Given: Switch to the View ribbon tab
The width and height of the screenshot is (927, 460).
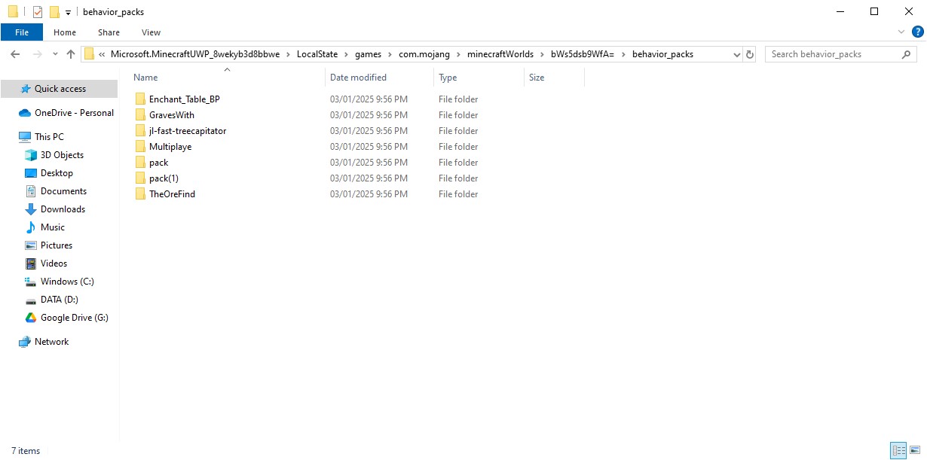Looking at the screenshot, I should click(151, 32).
